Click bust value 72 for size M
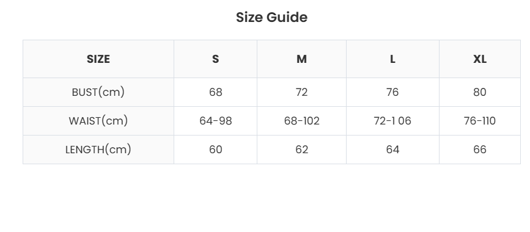This screenshot has width=530, height=232. 301,92
